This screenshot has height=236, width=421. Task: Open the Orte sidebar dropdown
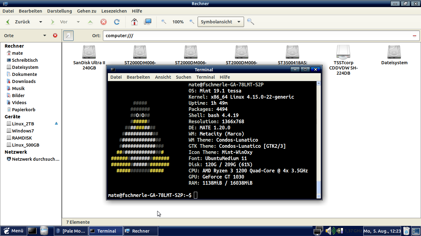tap(44, 35)
